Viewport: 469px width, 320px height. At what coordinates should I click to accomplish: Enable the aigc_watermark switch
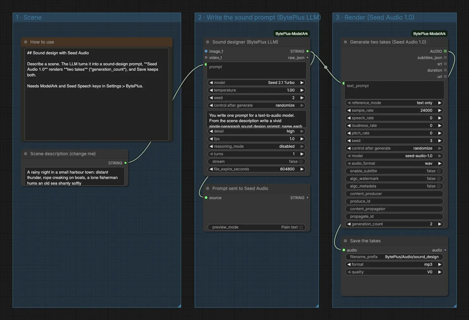pos(438,179)
